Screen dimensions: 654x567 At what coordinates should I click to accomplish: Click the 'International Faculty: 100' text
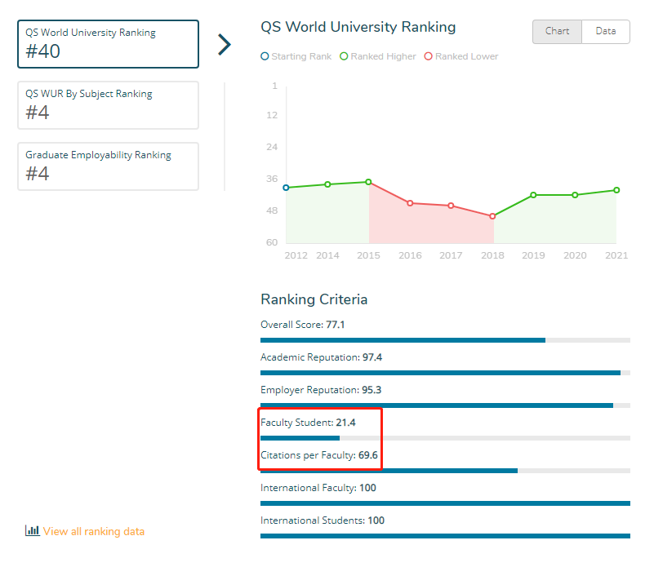[x=318, y=487]
